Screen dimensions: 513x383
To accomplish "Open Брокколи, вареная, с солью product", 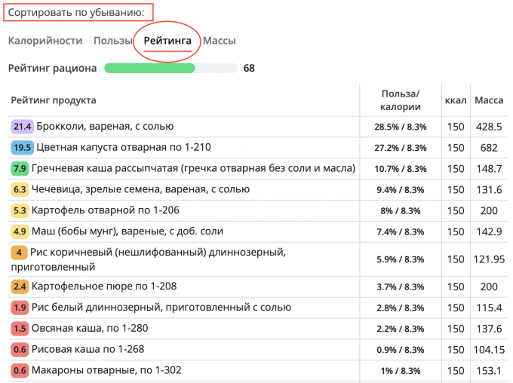I will coord(105,127).
